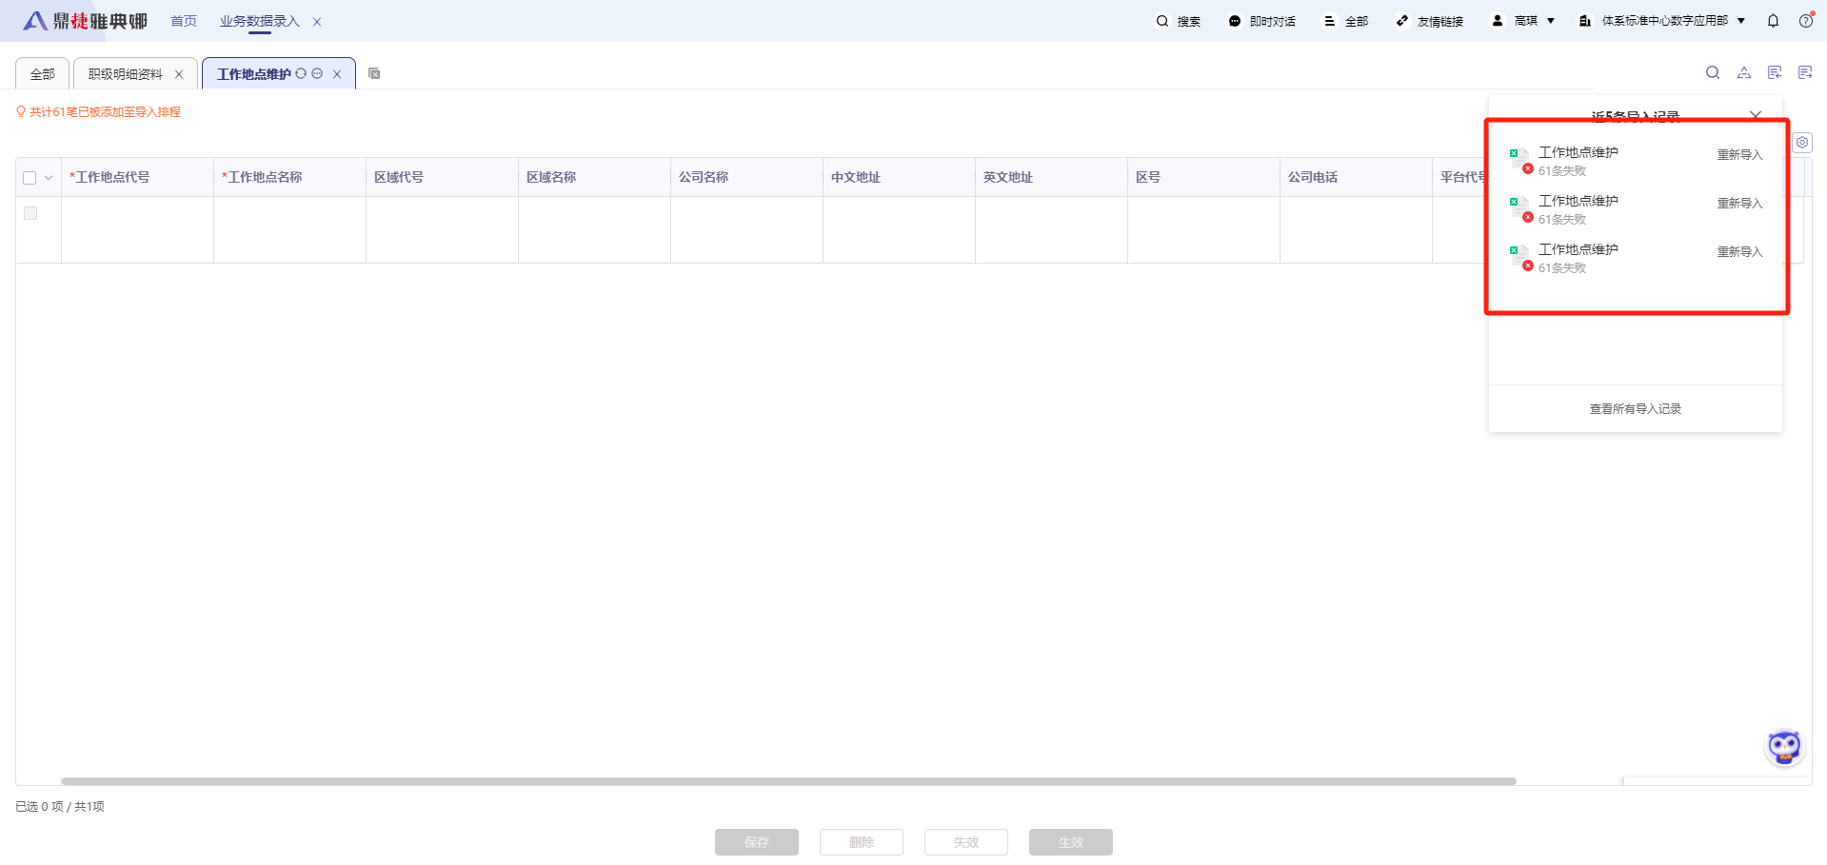Toggle the first row checkbox
Screen dimensions: 1827x865
(x=30, y=213)
